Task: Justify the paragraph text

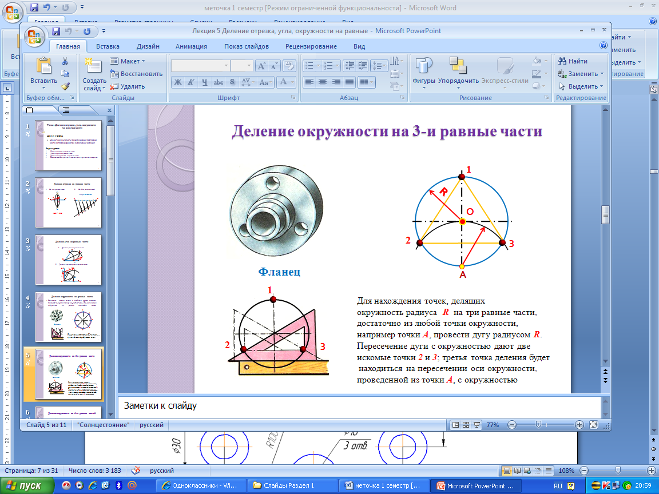Action: tap(350, 82)
